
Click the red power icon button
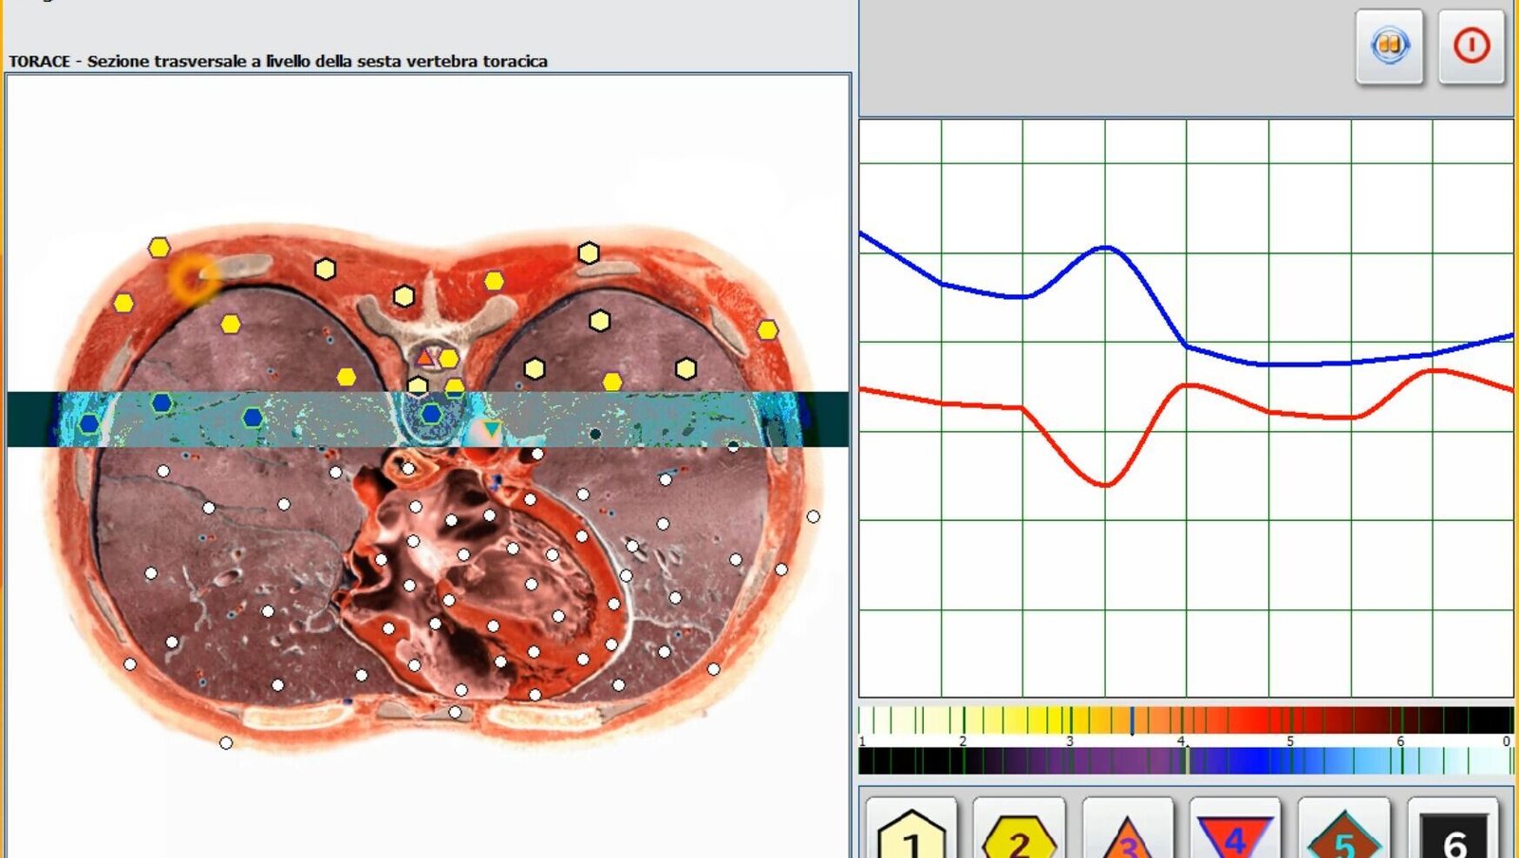coord(1472,47)
